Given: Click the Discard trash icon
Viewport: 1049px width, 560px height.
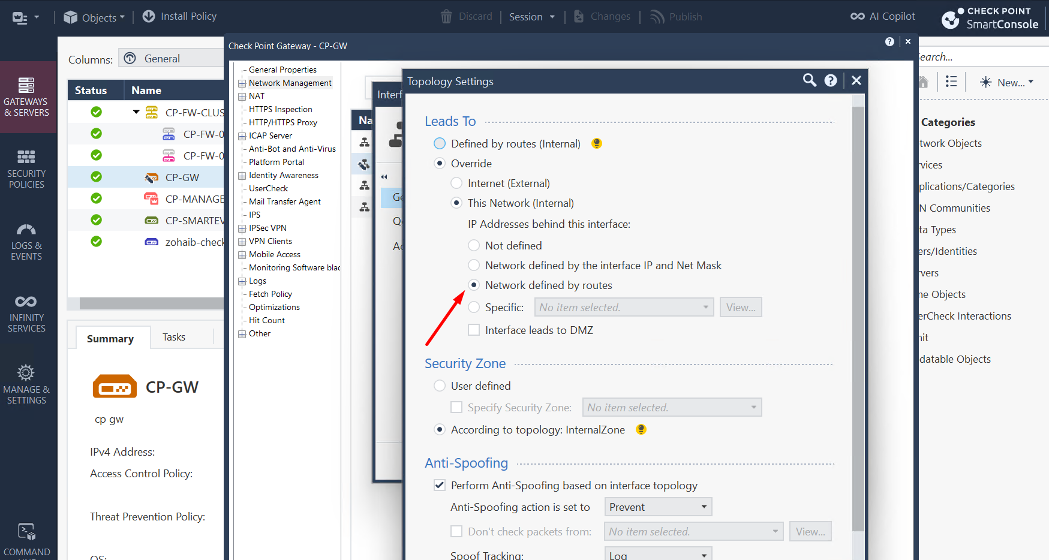Looking at the screenshot, I should coord(446,17).
